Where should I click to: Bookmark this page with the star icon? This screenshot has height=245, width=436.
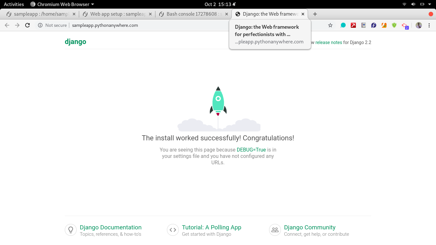tap(330, 25)
